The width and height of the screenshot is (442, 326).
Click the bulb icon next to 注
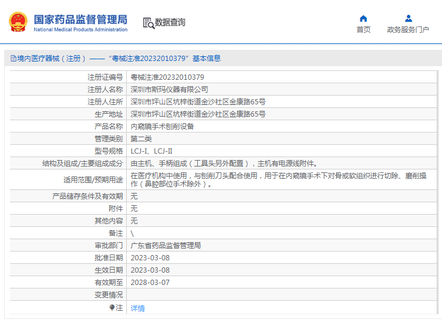[112, 307]
